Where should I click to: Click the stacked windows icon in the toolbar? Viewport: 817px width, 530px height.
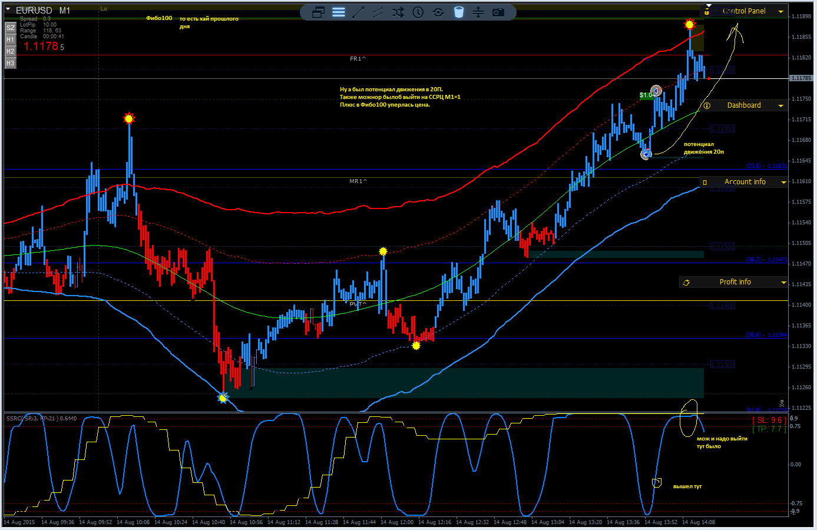coord(319,12)
